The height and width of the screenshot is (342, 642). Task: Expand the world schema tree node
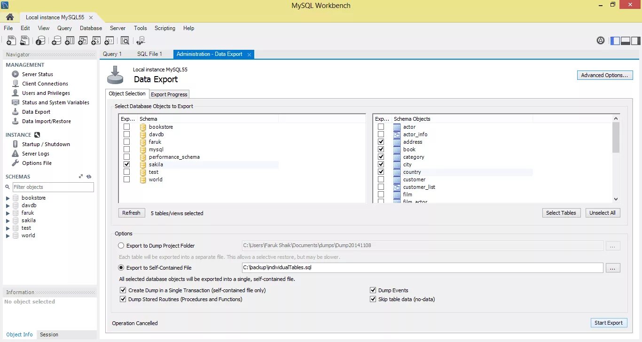(x=8, y=236)
